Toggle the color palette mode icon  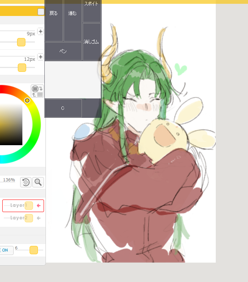point(37,91)
